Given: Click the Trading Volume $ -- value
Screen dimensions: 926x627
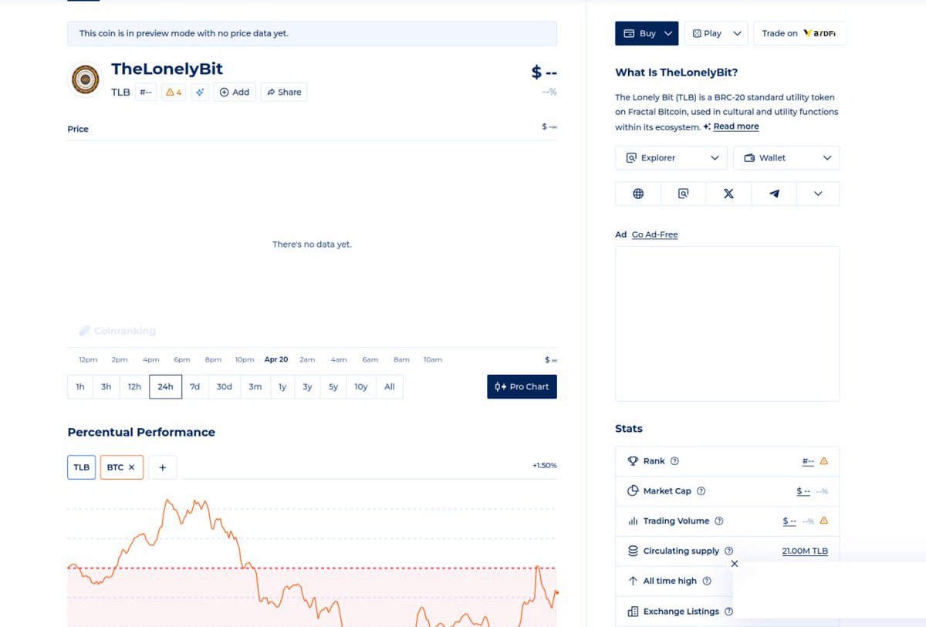Looking at the screenshot, I should point(789,521).
